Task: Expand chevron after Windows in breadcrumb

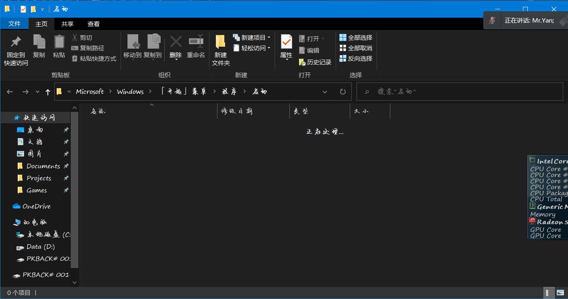Action: tap(150, 92)
